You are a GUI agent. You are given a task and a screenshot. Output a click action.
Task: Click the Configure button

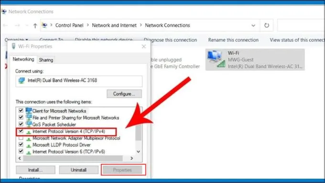tap(124, 94)
